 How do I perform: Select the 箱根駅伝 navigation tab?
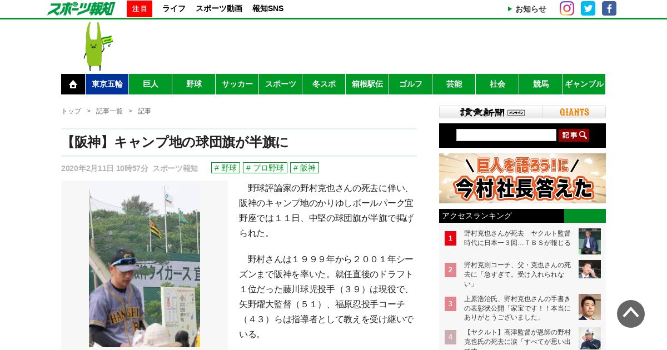pyautogui.click(x=367, y=84)
